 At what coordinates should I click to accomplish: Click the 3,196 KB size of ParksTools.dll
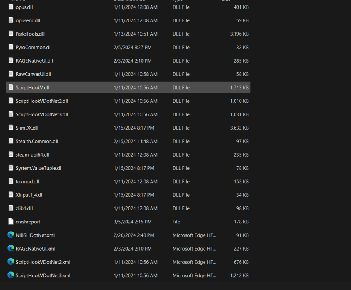tap(239, 34)
